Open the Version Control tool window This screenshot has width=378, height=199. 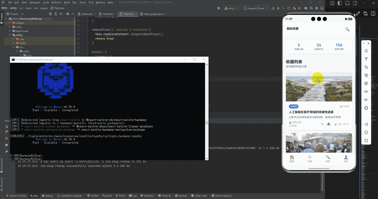tap(16, 196)
